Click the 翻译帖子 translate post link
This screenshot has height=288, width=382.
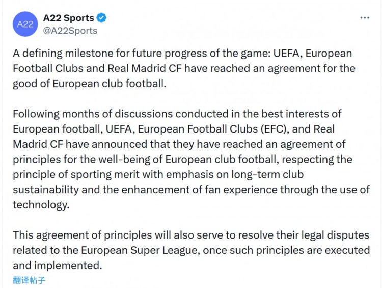(x=30, y=280)
